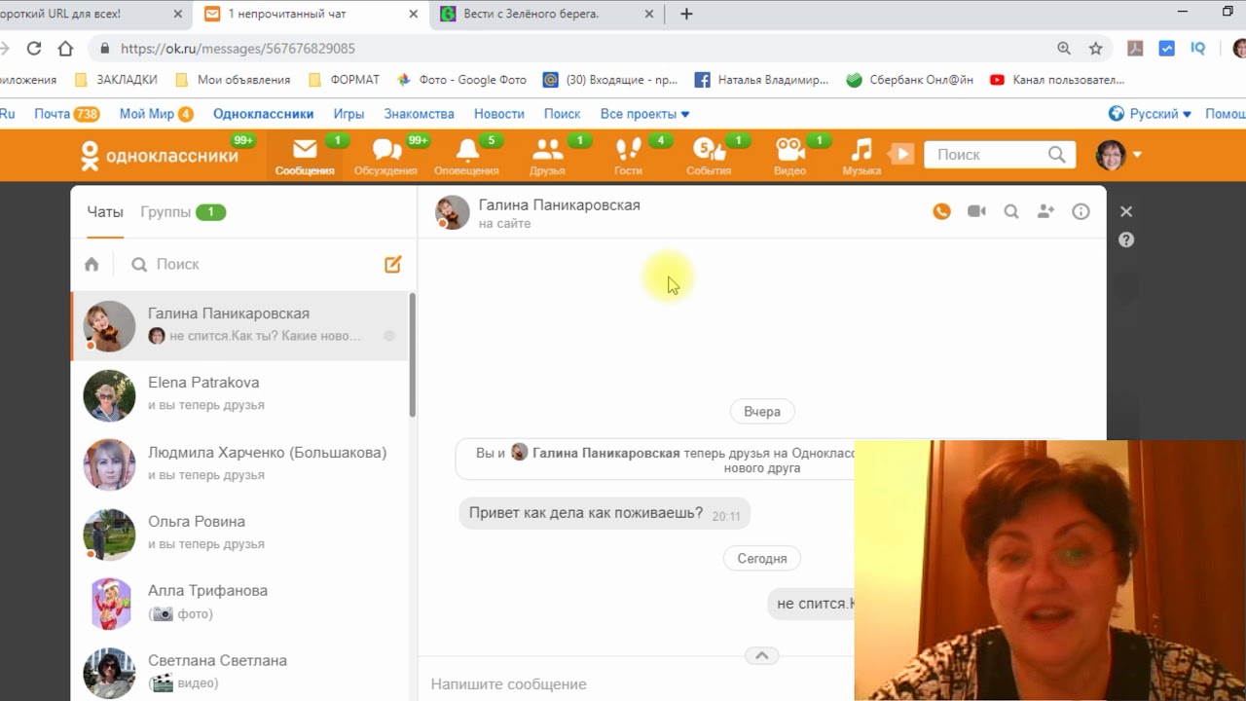1246x701 pixels.
Task: Open Сбербанк Онл@йн bookmark
Action: point(909,80)
